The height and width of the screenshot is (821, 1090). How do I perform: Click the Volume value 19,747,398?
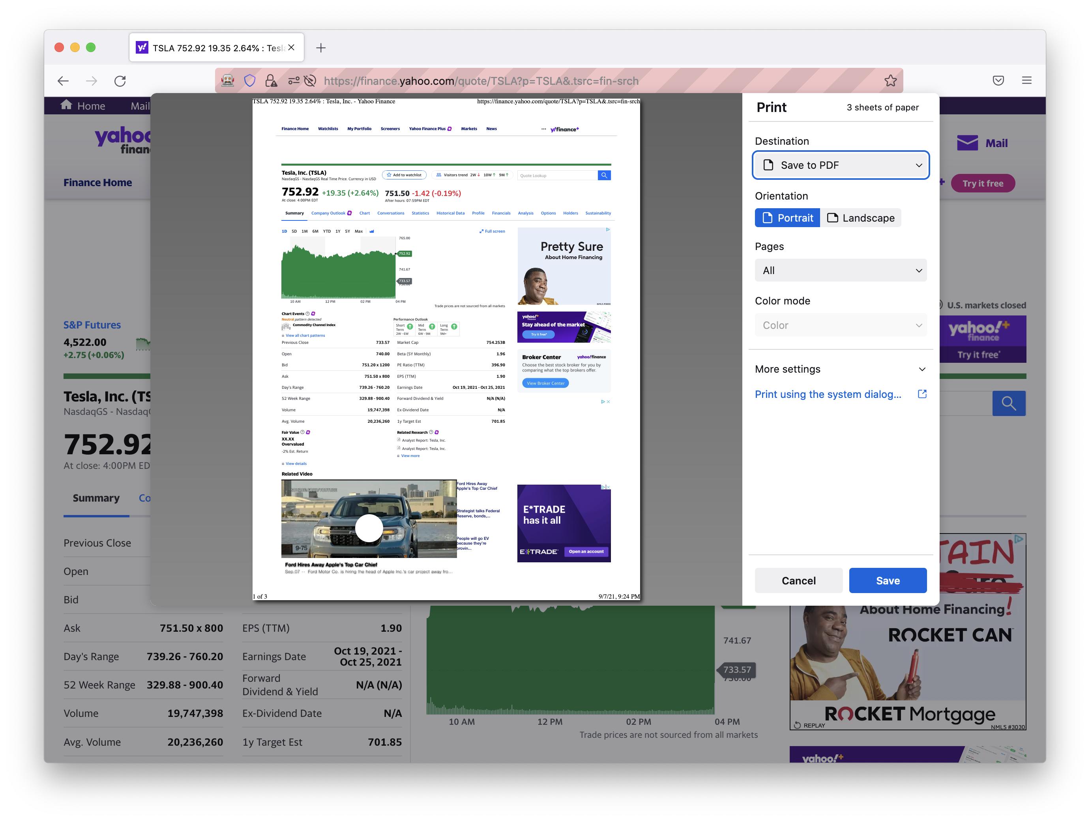[x=195, y=714]
